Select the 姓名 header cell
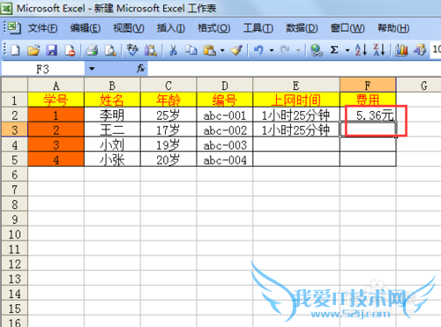 coord(112,100)
